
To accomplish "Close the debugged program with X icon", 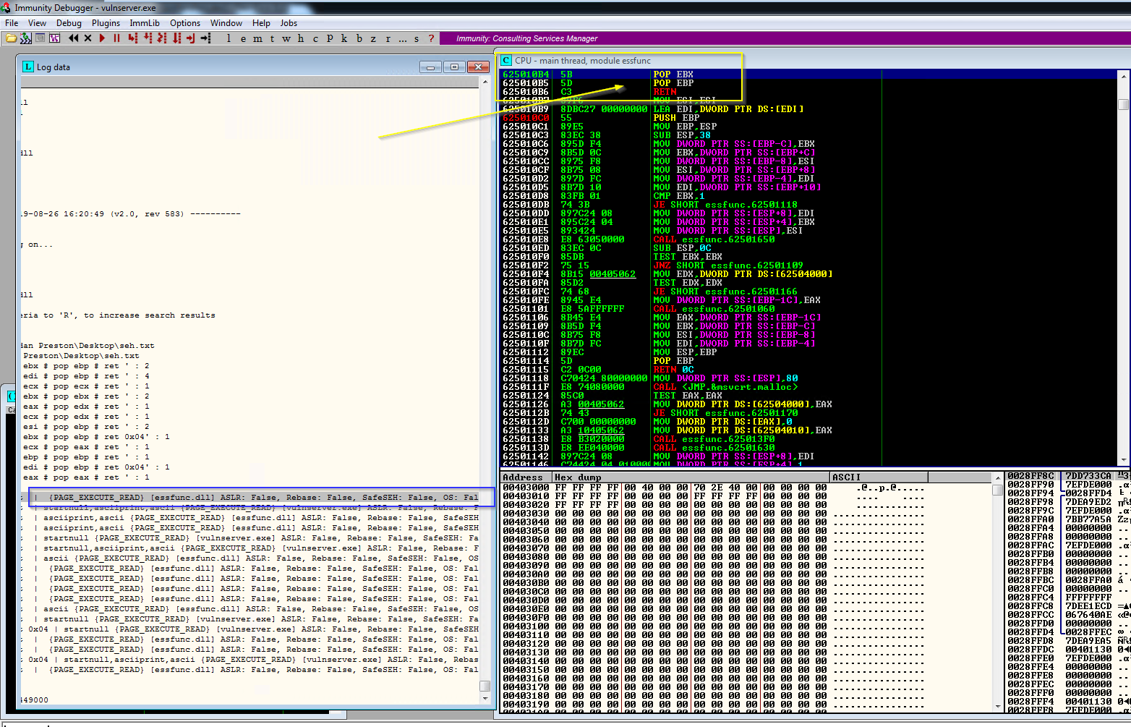I will point(88,38).
